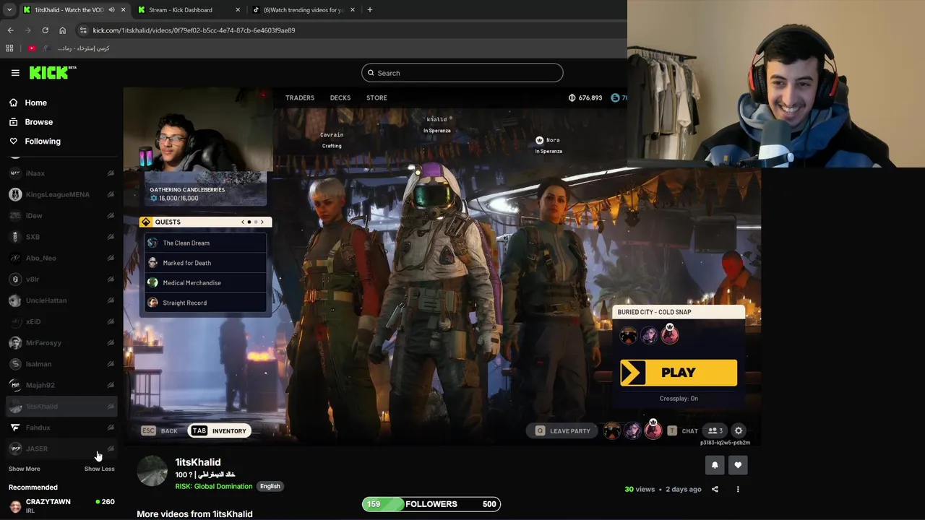The image size is (925, 520).
Task: Open video more options three dots
Action: 738,490
